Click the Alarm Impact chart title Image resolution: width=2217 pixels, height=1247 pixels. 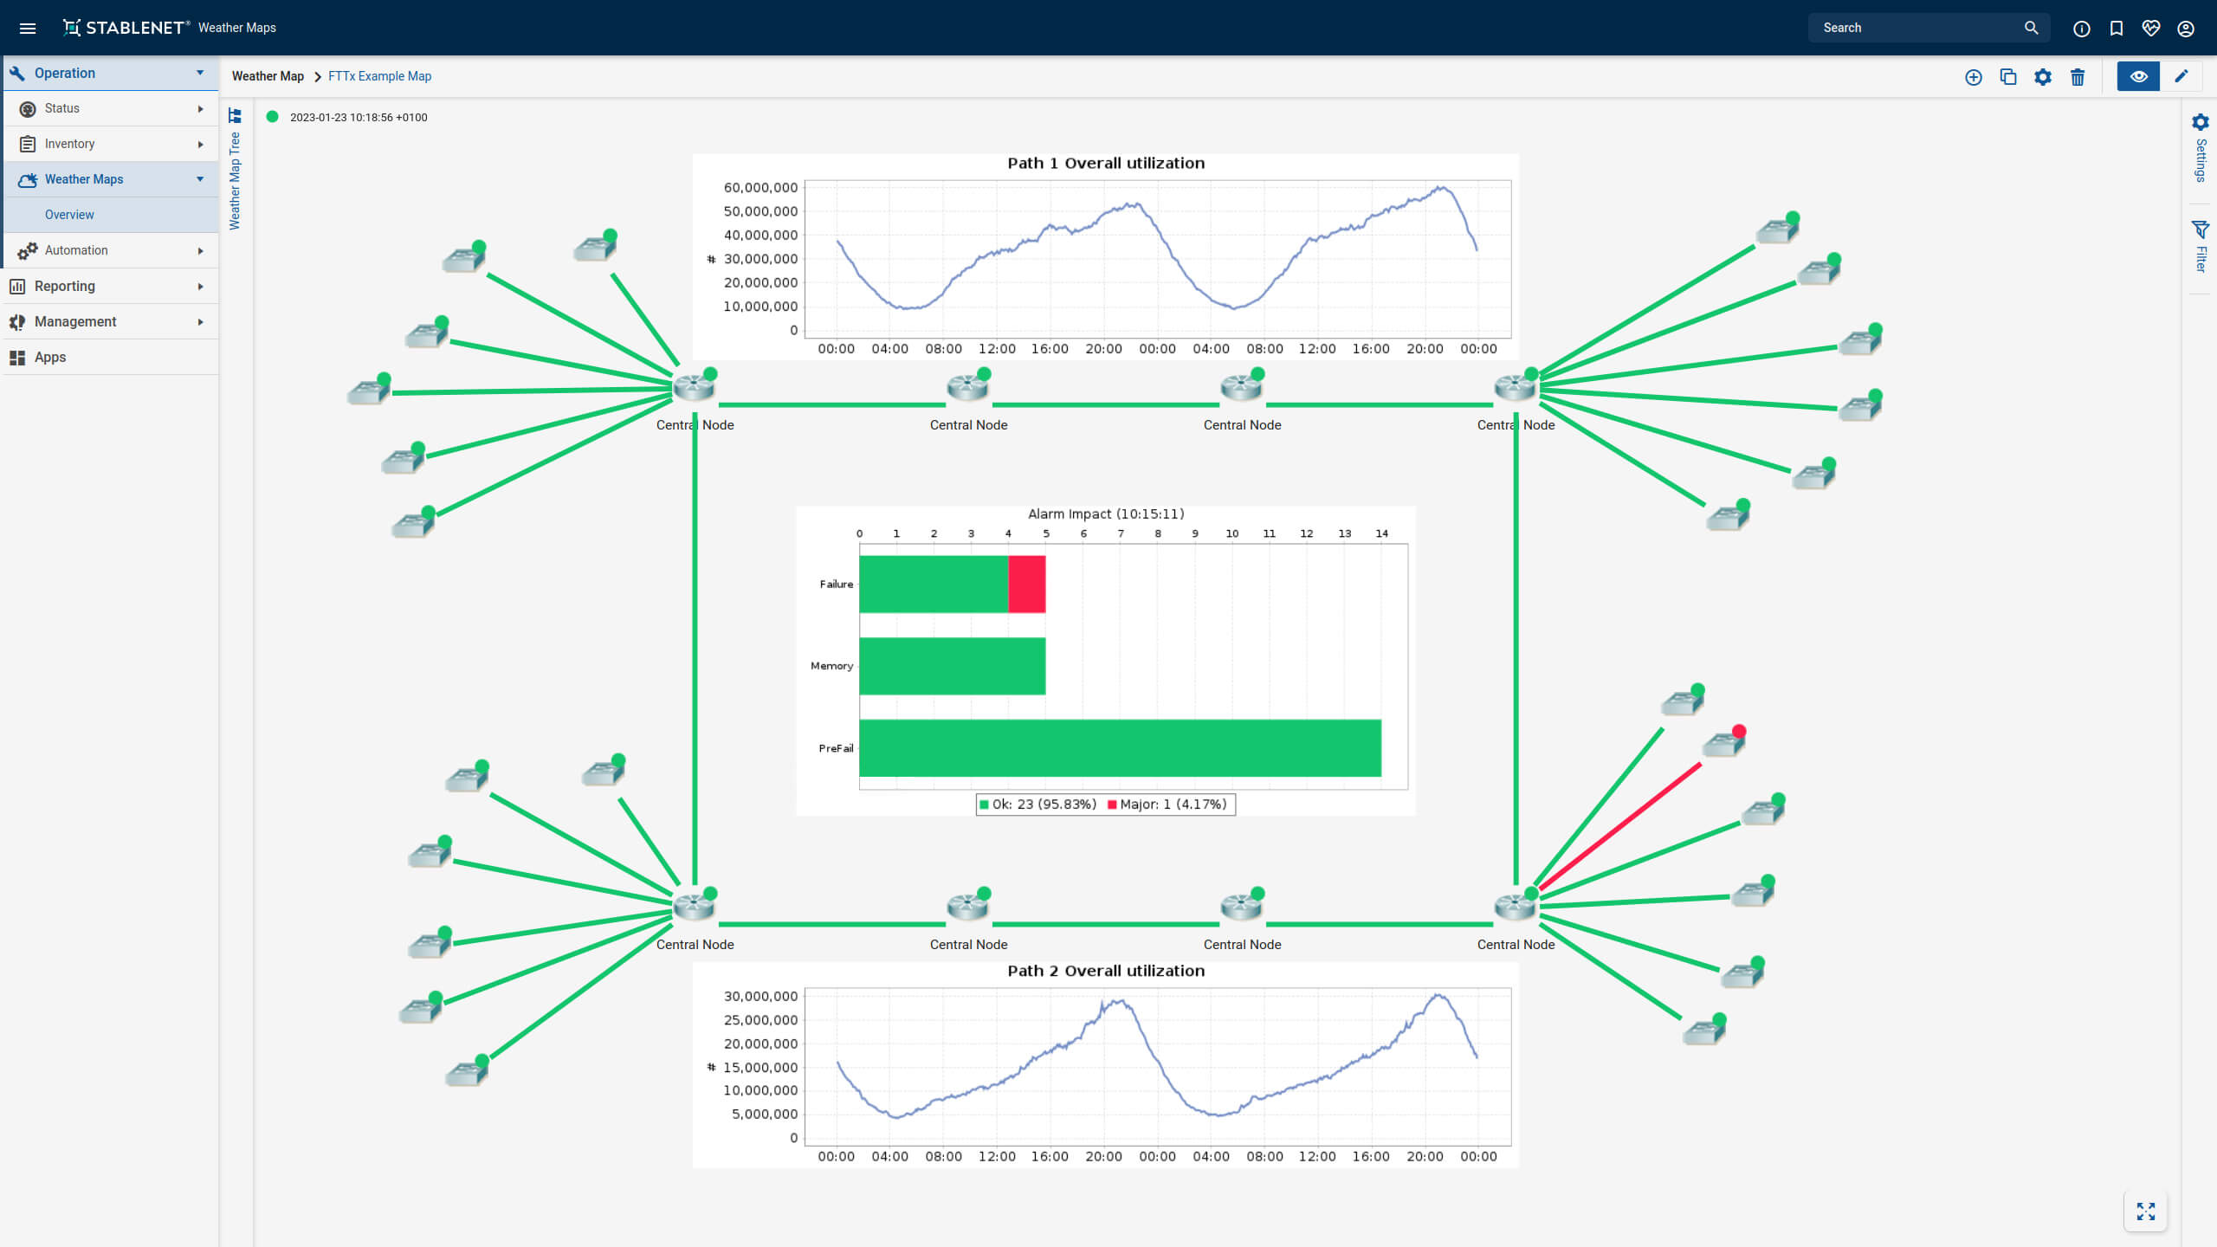[x=1106, y=514]
